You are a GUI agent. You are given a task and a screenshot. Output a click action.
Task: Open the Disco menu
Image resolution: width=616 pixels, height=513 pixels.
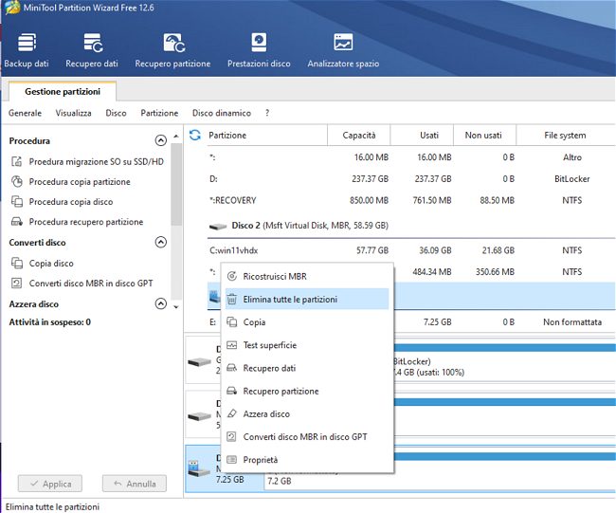[x=116, y=113]
